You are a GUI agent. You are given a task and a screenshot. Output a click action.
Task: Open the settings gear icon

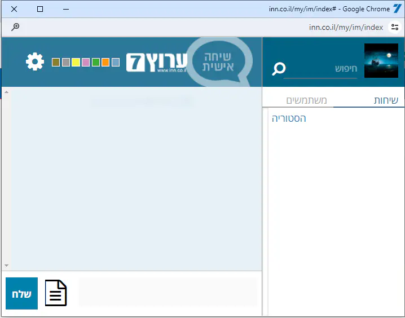click(x=35, y=61)
